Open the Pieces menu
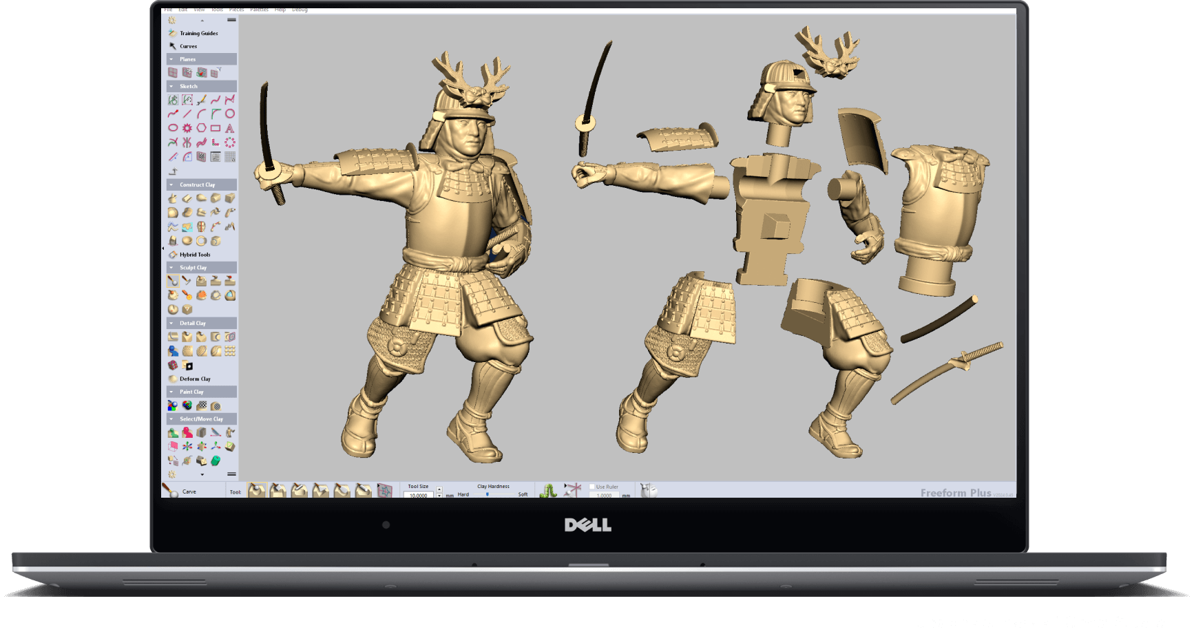Viewport: 1194px width, 634px height. point(236,10)
